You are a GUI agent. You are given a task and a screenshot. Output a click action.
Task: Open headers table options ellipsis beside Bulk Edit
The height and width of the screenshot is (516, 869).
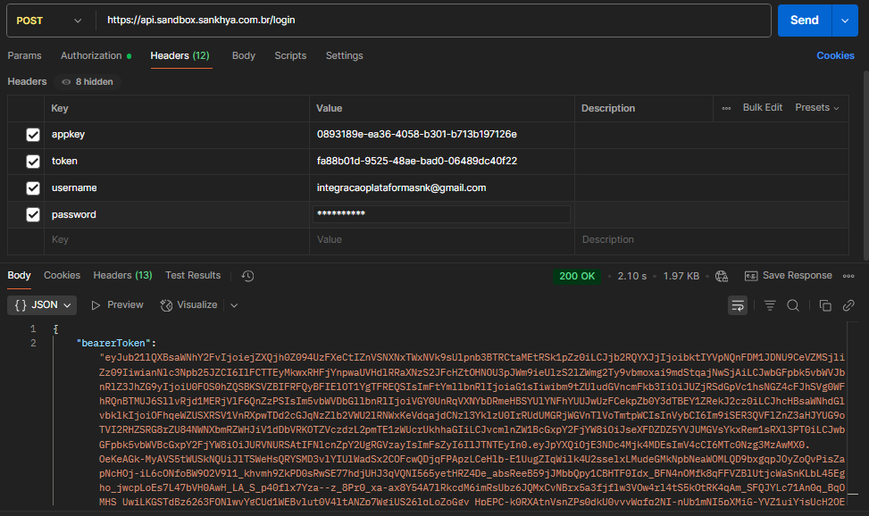[x=726, y=108]
